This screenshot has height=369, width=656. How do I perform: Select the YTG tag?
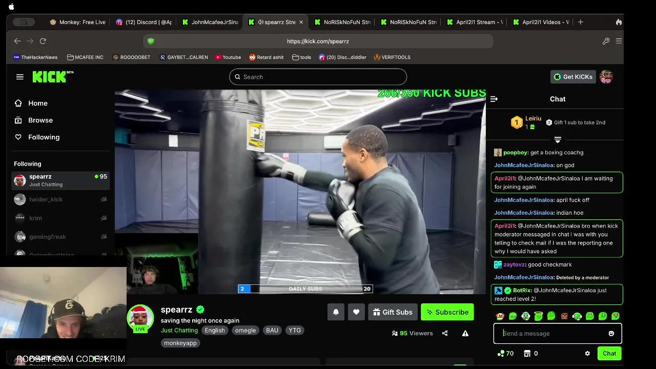tap(295, 331)
